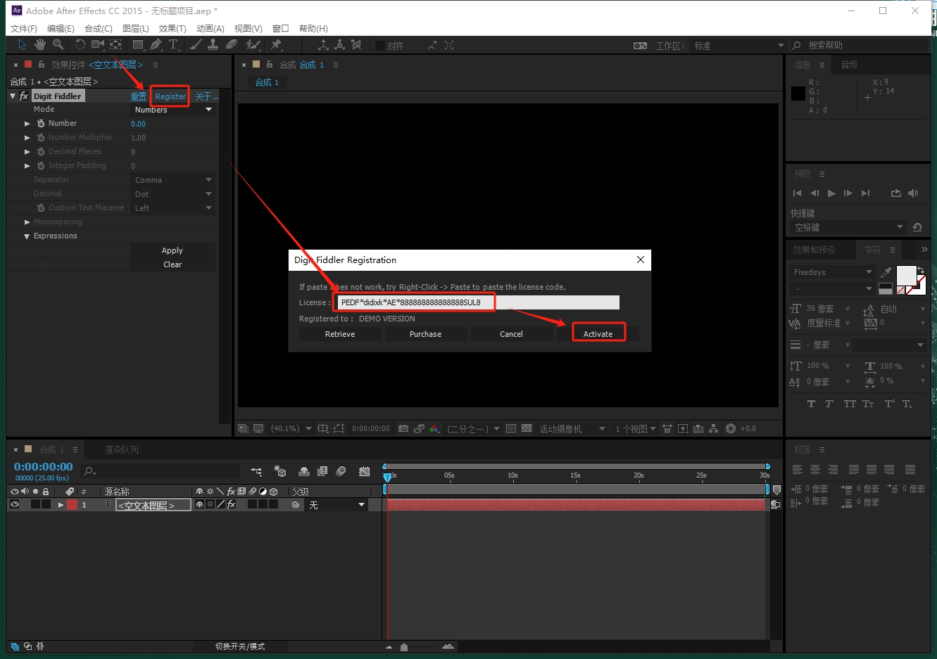This screenshot has height=659, width=937.
Task: Toggle the Digit Fiddler fx effect switch
Action: 24,96
